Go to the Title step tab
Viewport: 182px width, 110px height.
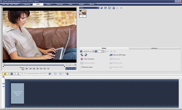[70, 4]
